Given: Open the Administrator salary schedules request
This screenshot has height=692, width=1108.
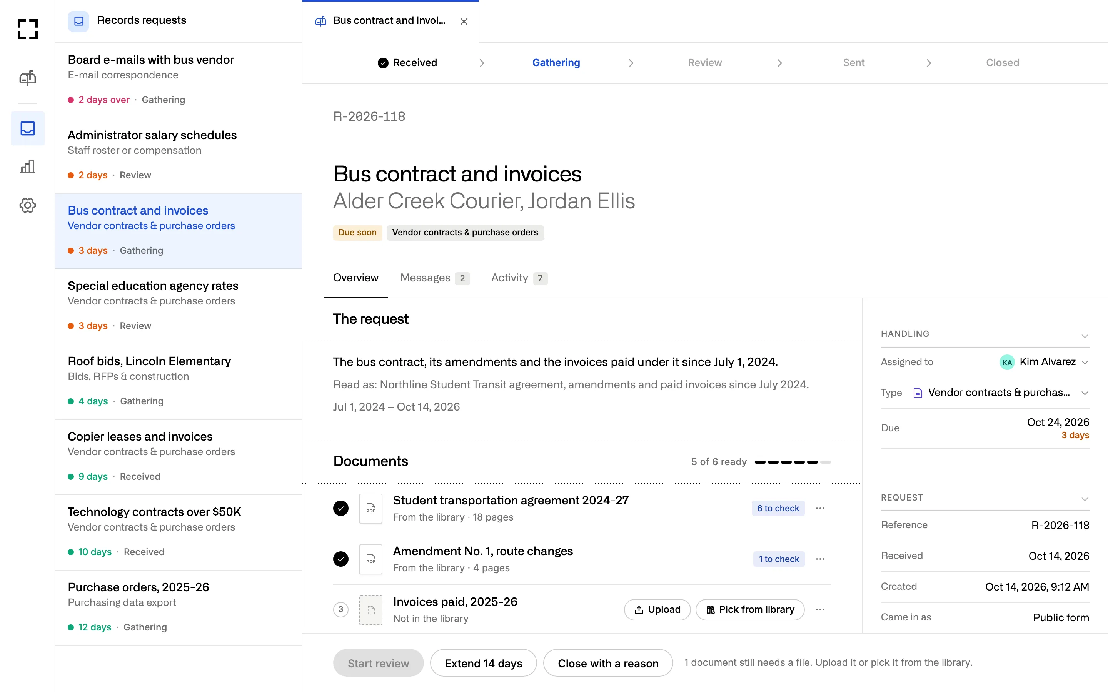Looking at the screenshot, I should coord(179,156).
